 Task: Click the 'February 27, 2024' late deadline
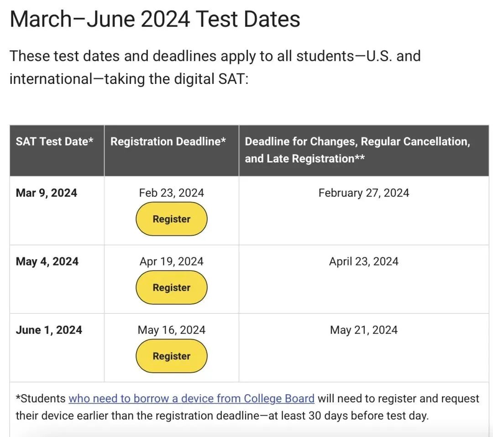363,193
